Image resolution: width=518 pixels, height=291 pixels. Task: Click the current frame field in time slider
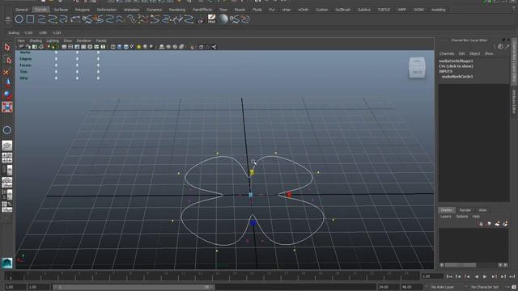[x=431, y=276]
